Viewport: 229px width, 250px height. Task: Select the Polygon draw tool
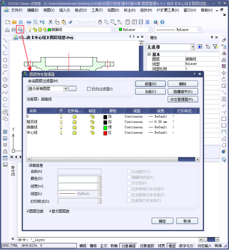tap(5, 60)
